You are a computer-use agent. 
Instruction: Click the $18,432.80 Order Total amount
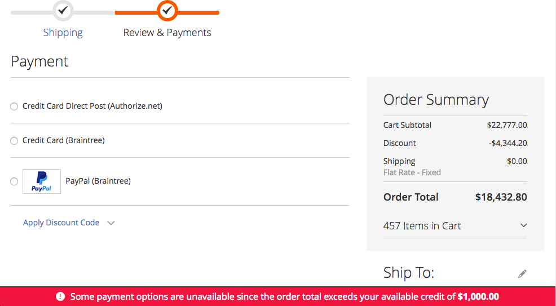pos(501,197)
